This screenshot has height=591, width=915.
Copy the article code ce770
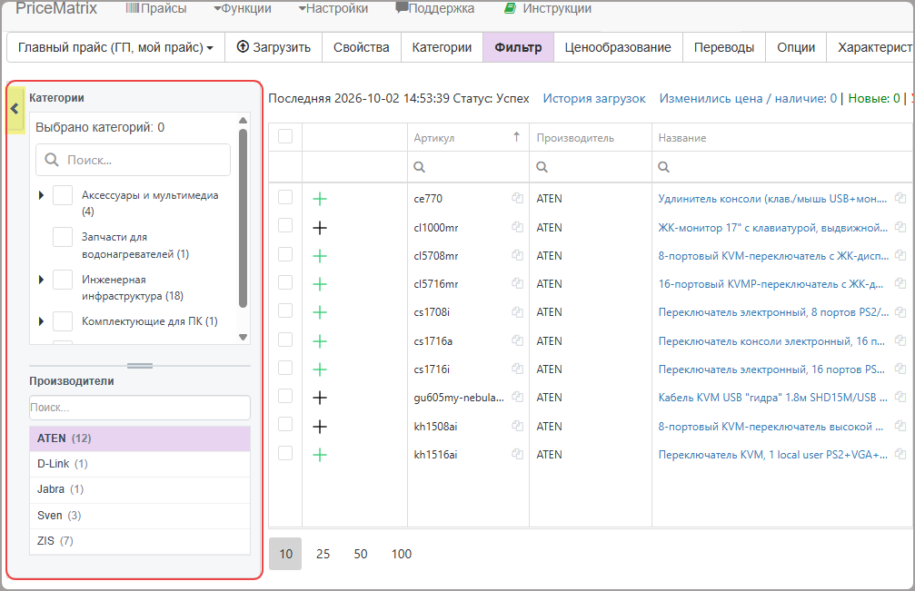(517, 198)
